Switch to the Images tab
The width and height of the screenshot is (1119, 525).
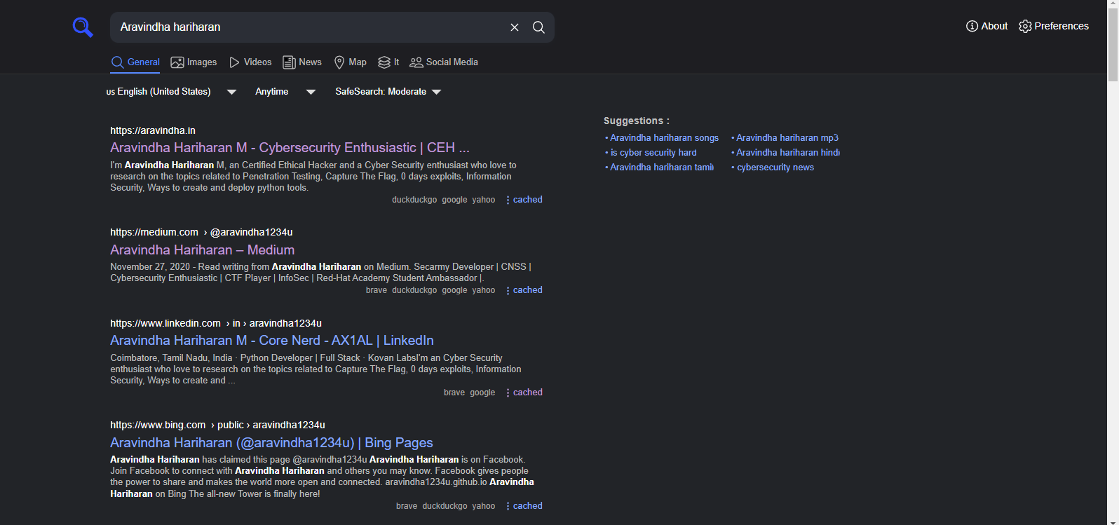pos(194,62)
